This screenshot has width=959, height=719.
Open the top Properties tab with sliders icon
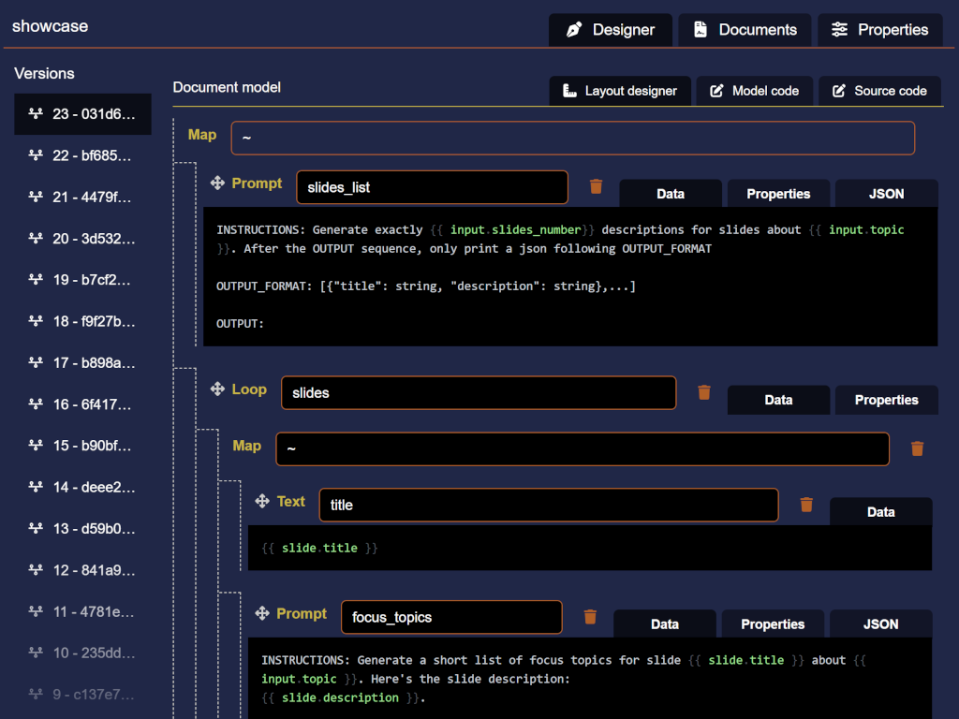[x=880, y=29]
